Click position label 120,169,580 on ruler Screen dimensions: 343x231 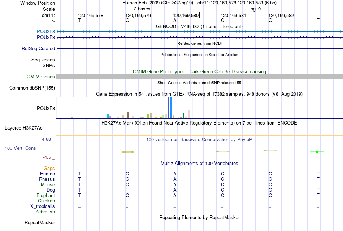coord(186,15)
